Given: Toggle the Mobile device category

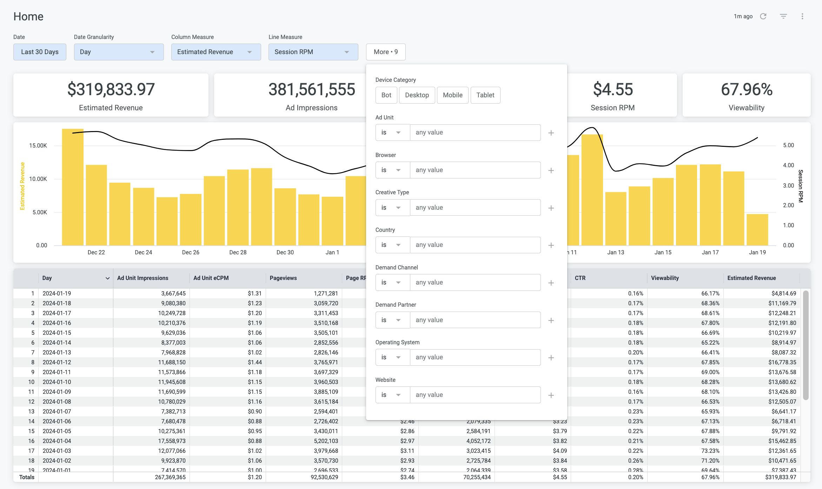Looking at the screenshot, I should (452, 95).
